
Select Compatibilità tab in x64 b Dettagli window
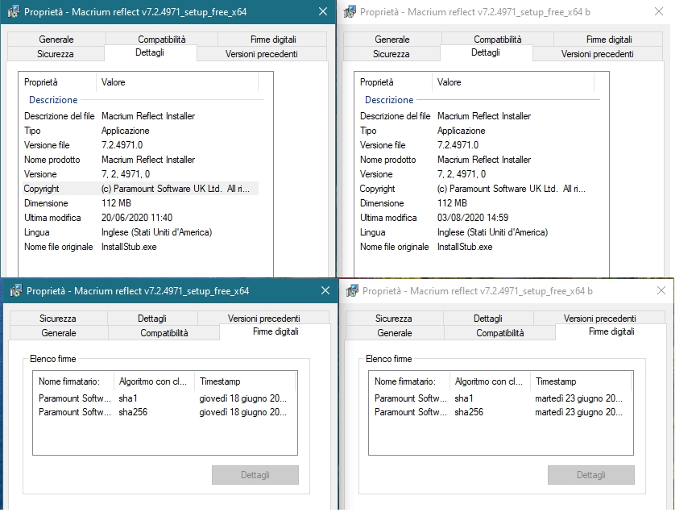498,40
